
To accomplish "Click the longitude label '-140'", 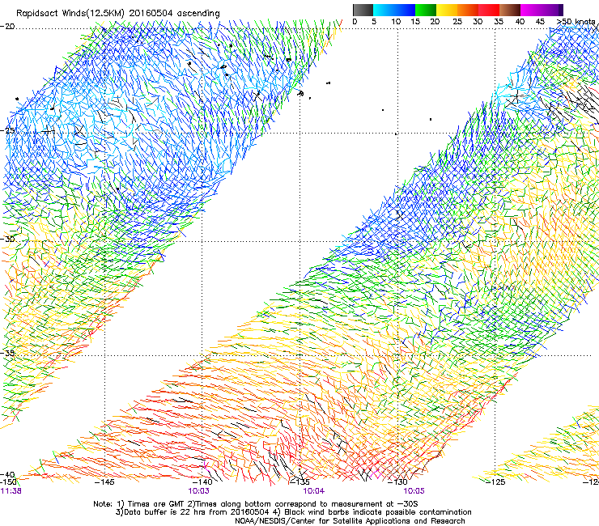I will click(x=202, y=481).
